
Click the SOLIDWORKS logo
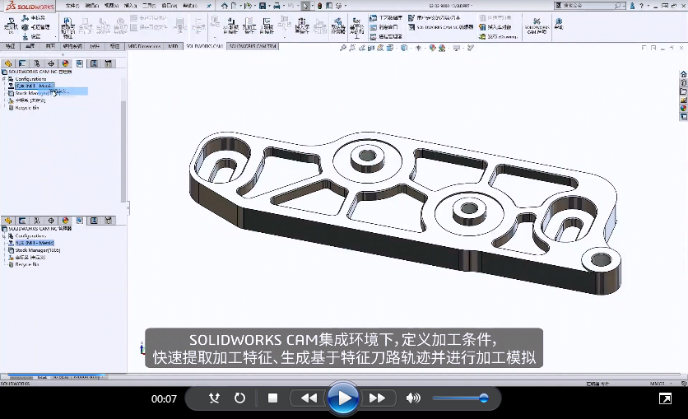30,6
